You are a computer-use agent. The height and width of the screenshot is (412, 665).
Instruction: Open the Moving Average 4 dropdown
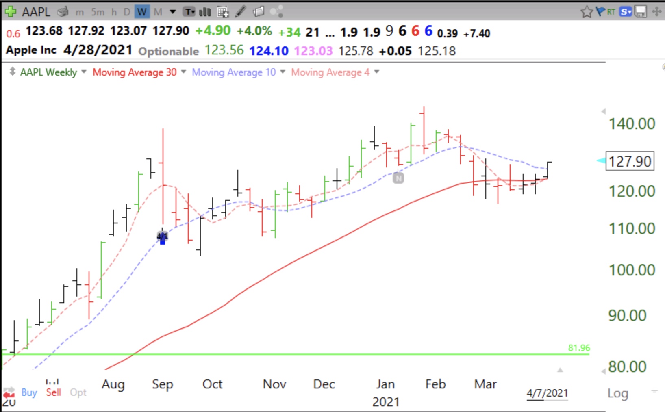pyautogui.click(x=376, y=72)
